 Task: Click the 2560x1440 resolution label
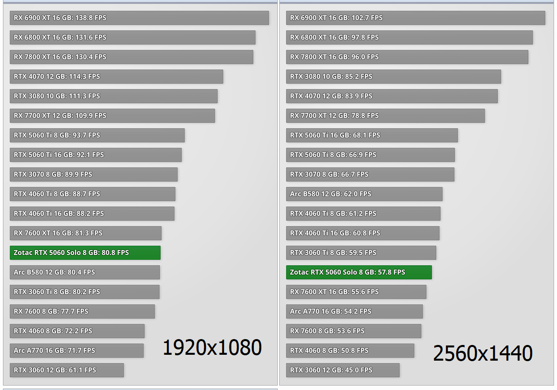tap(483, 353)
